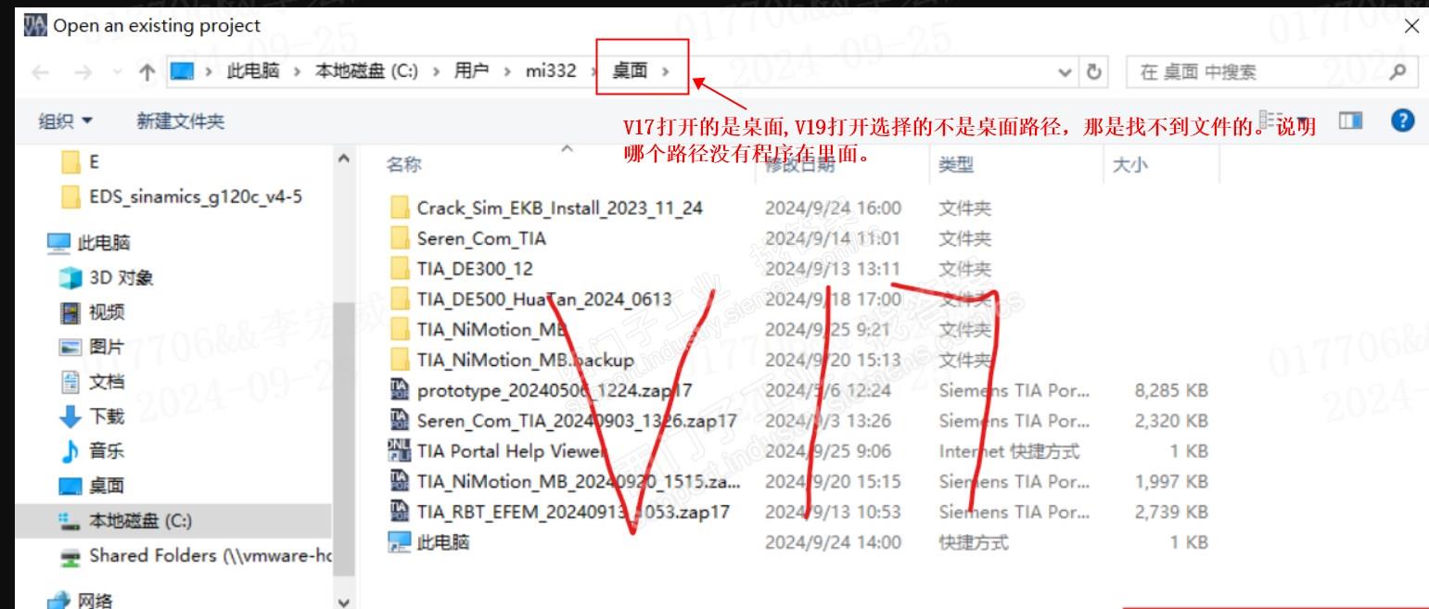Click 2,739 KB size cell
Screen dimensions: 1429x609
(x=1171, y=512)
